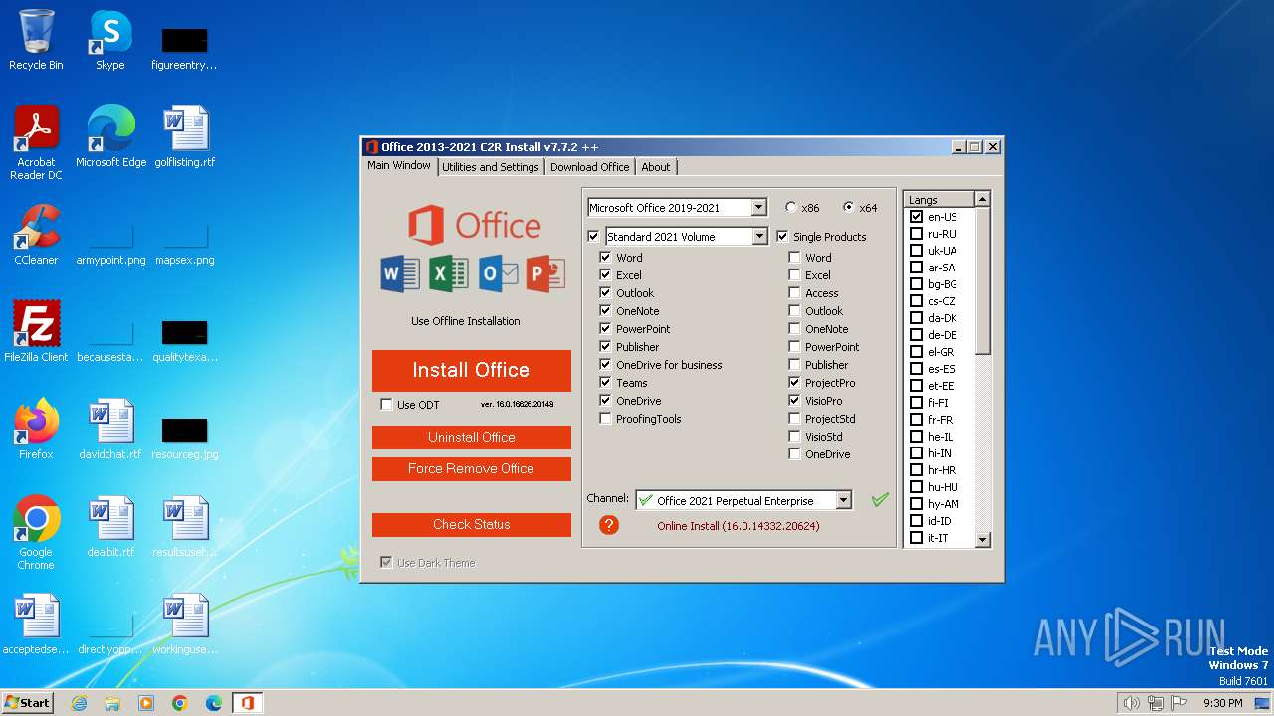
Task: Switch to Utilities and Settings tab
Action: tap(490, 167)
